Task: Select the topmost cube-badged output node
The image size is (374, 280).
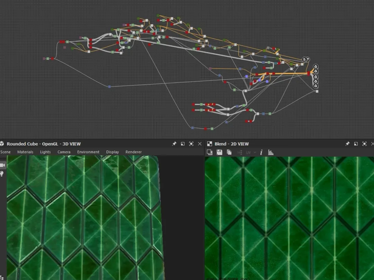Action: click(x=315, y=67)
